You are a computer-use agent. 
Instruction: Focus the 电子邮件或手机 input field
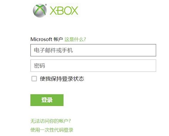(x=93, y=50)
